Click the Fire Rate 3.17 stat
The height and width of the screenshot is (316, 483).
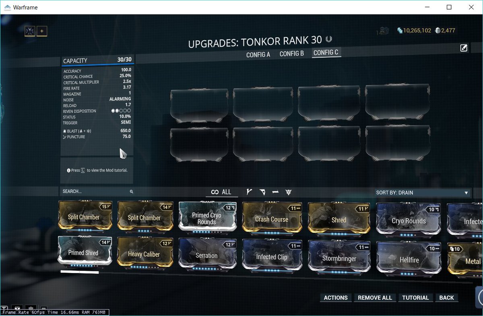coord(97,88)
